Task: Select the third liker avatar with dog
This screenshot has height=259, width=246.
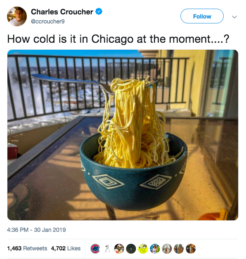Action: point(119,249)
